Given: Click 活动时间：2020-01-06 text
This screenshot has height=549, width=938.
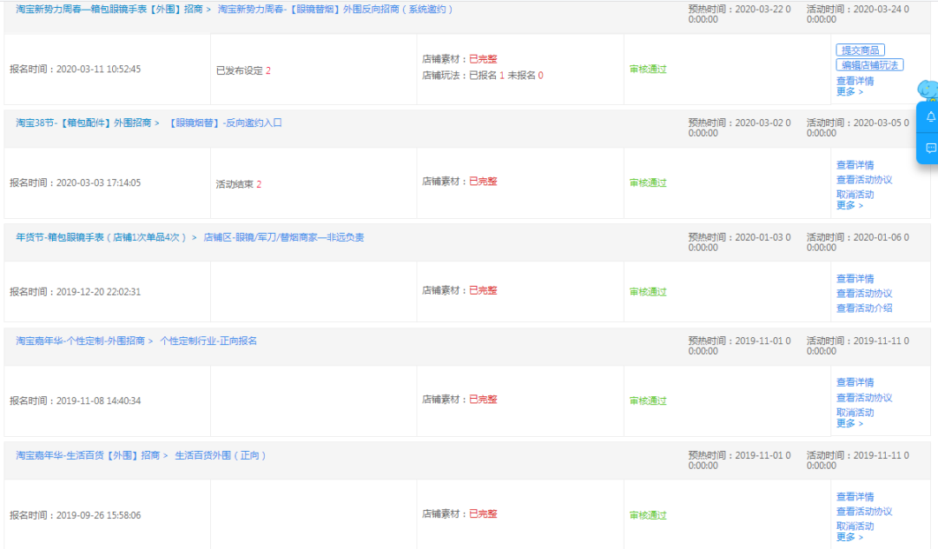Looking at the screenshot, I should (858, 242).
